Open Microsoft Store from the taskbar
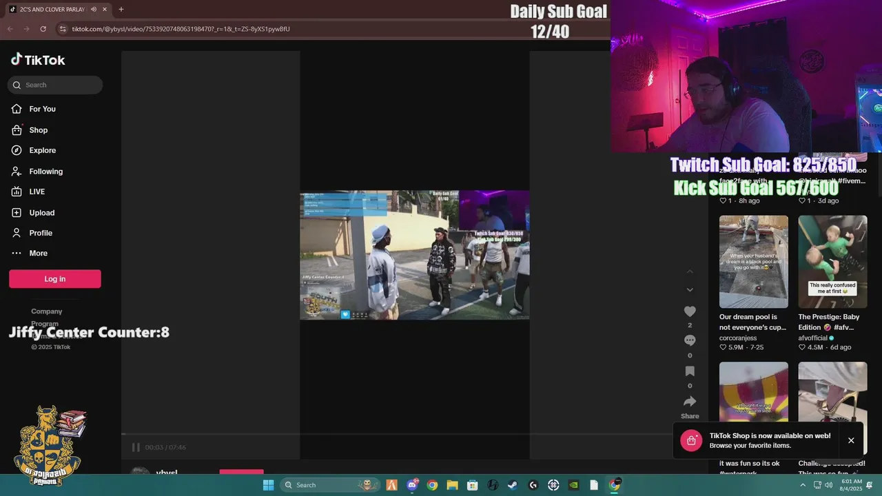Screen dimensions: 882x496 point(472,485)
